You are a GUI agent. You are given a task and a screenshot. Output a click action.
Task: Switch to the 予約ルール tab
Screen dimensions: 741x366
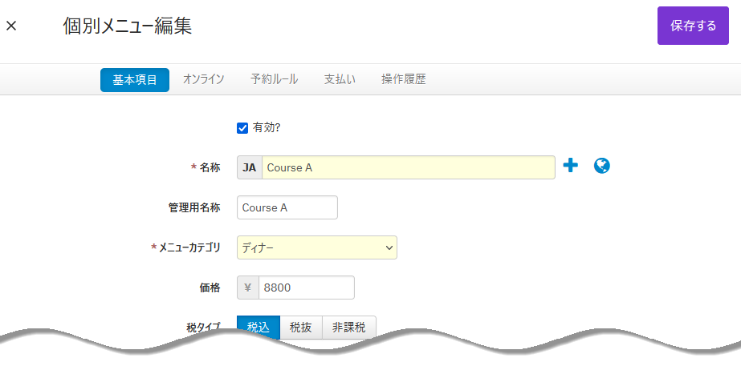[274, 80]
